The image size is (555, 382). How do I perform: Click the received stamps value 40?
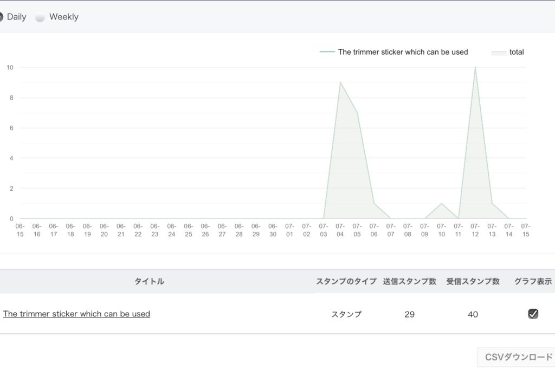click(x=473, y=314)
